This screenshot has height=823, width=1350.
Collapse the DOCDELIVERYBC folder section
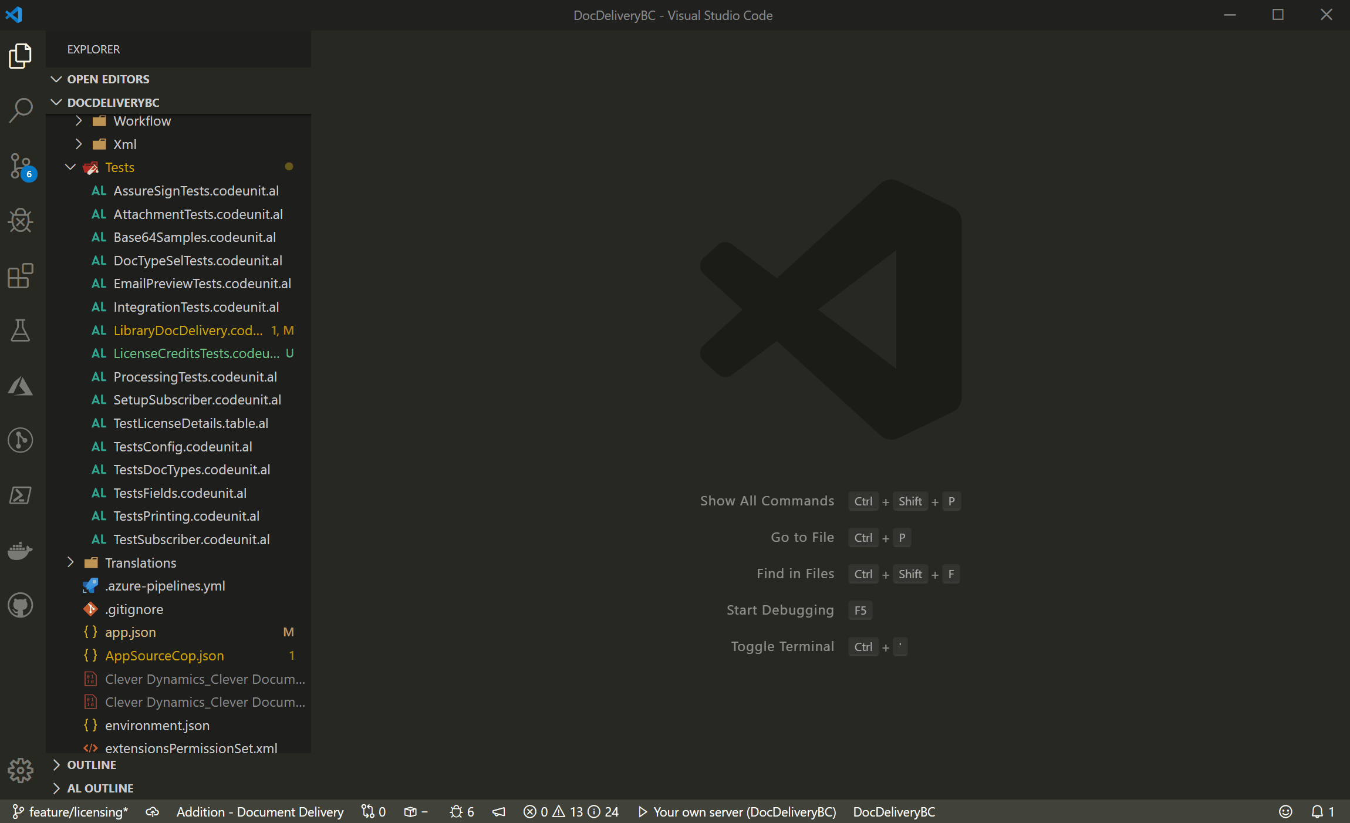coord(178,103)
